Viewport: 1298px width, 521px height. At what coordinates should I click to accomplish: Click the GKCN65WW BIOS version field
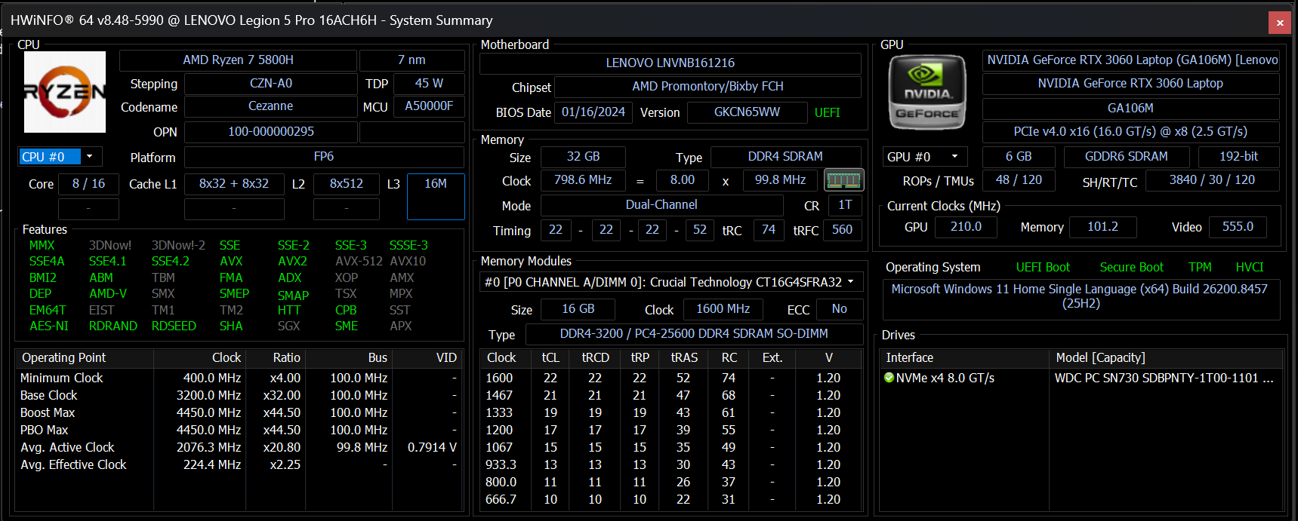tap(747, 112)
